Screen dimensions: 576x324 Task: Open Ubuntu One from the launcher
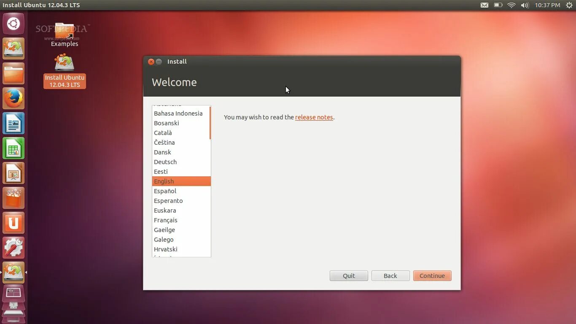coord(13,223)
